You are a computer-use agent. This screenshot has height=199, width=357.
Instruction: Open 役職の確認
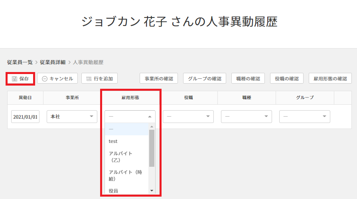pyautogui.click(x=287, y=78)
